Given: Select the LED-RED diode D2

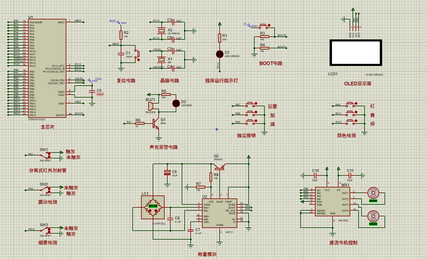Looking at the screenshot, I should click(176, 103).
